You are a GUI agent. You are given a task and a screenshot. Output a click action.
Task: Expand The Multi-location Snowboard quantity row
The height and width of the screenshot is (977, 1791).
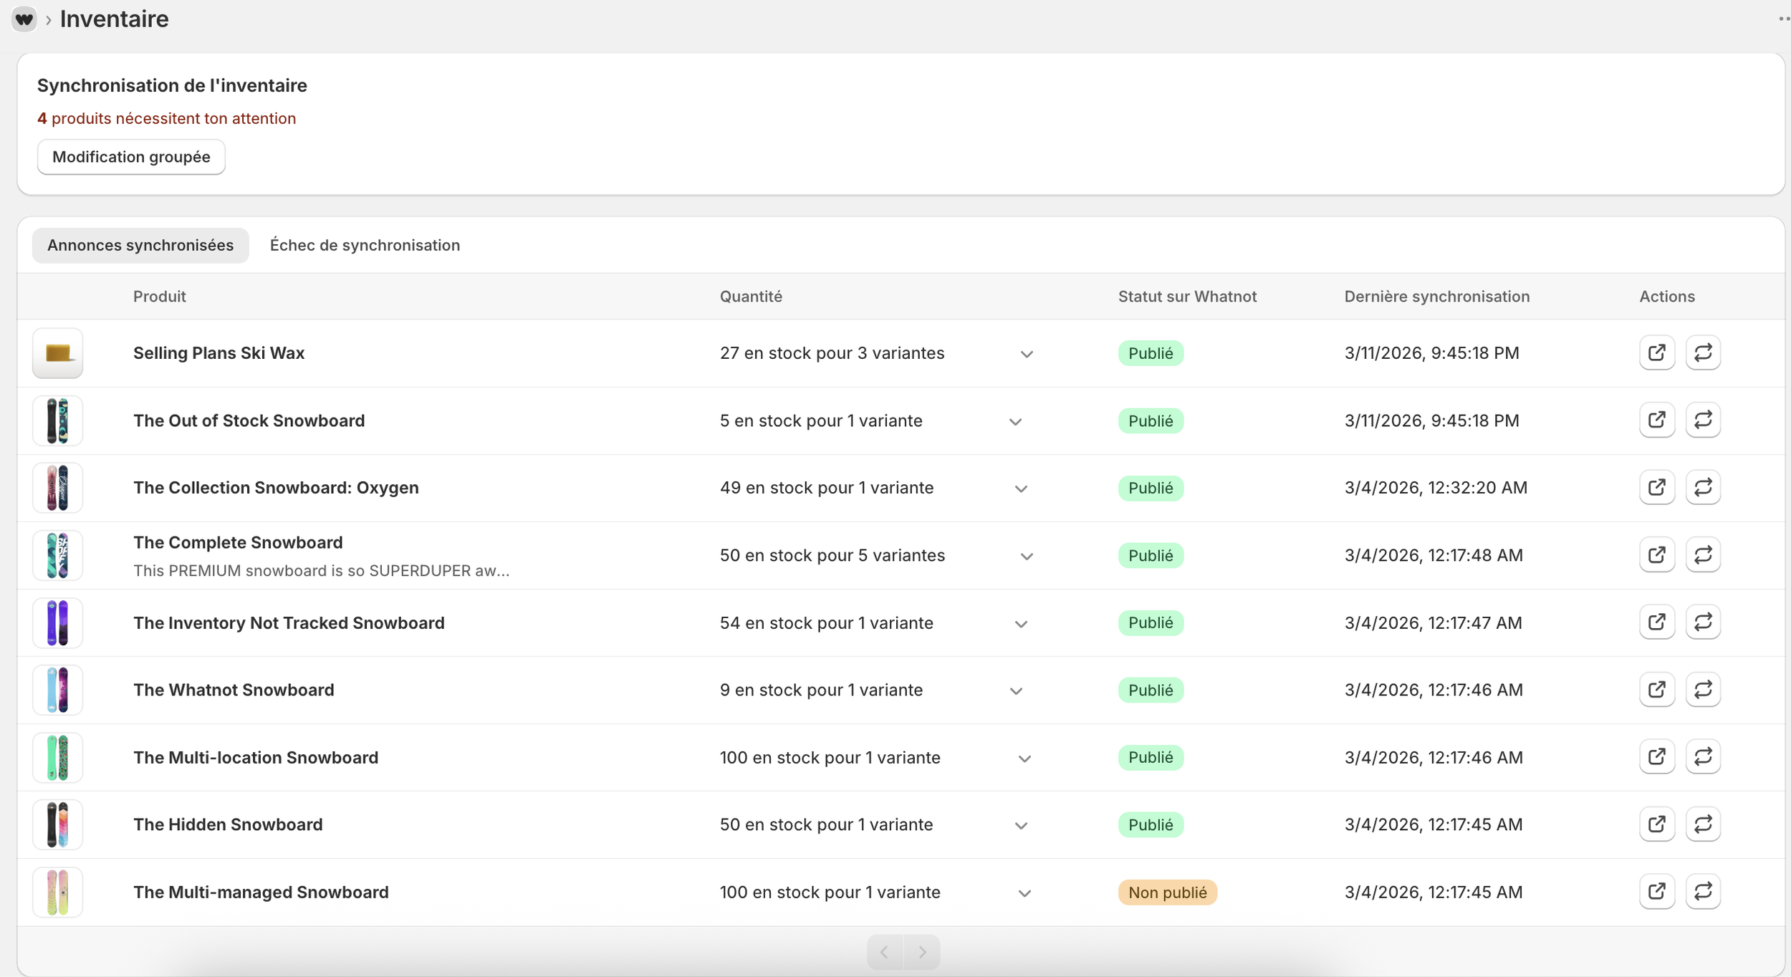click(1024, 759)
